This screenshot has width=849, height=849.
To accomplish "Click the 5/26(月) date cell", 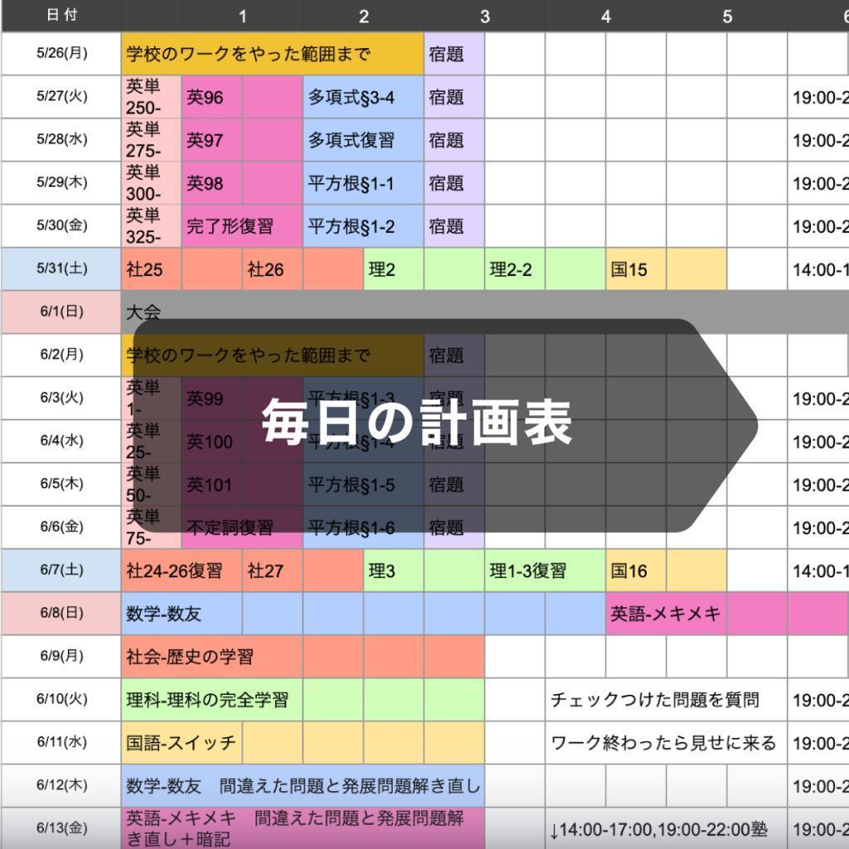I will (x=61, y=54).
